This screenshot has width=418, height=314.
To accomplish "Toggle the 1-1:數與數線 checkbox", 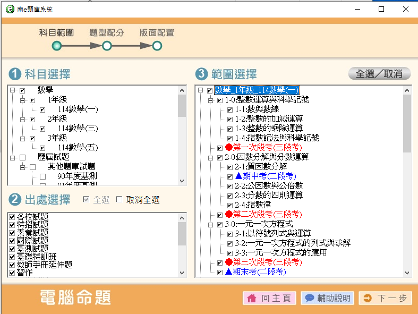I will [230, 109].
